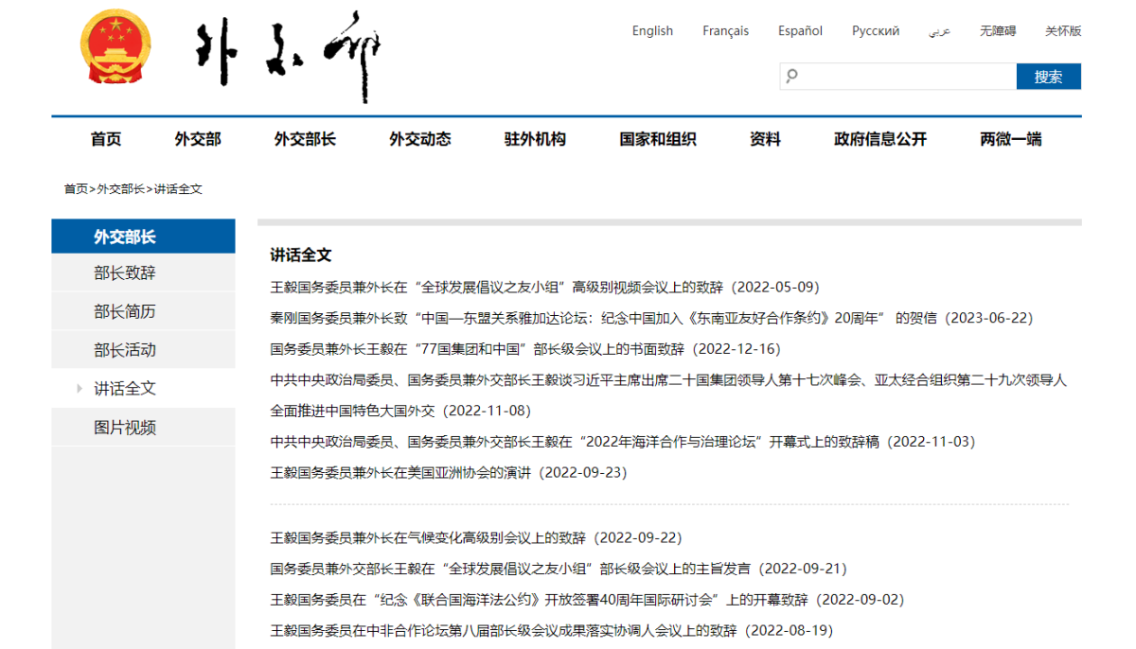1136x649 pixels.
Task: Click the magnifier icon in search box
Action: coord(792,76)
